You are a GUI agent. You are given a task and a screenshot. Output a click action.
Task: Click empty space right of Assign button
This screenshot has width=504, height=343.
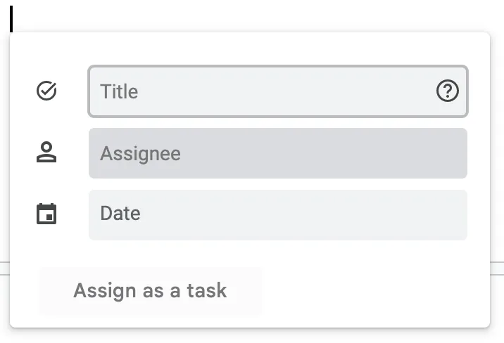[373, 291]
